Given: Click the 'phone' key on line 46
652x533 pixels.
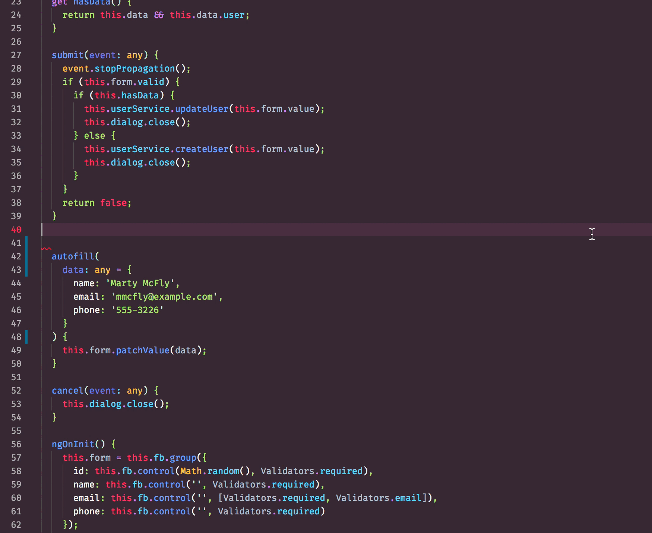Looking at the screenshot, I should tap(86, 310).
